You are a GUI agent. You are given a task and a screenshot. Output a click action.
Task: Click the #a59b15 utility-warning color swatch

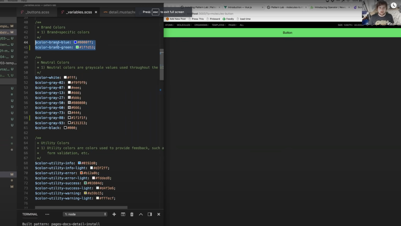tap(85, 193)
